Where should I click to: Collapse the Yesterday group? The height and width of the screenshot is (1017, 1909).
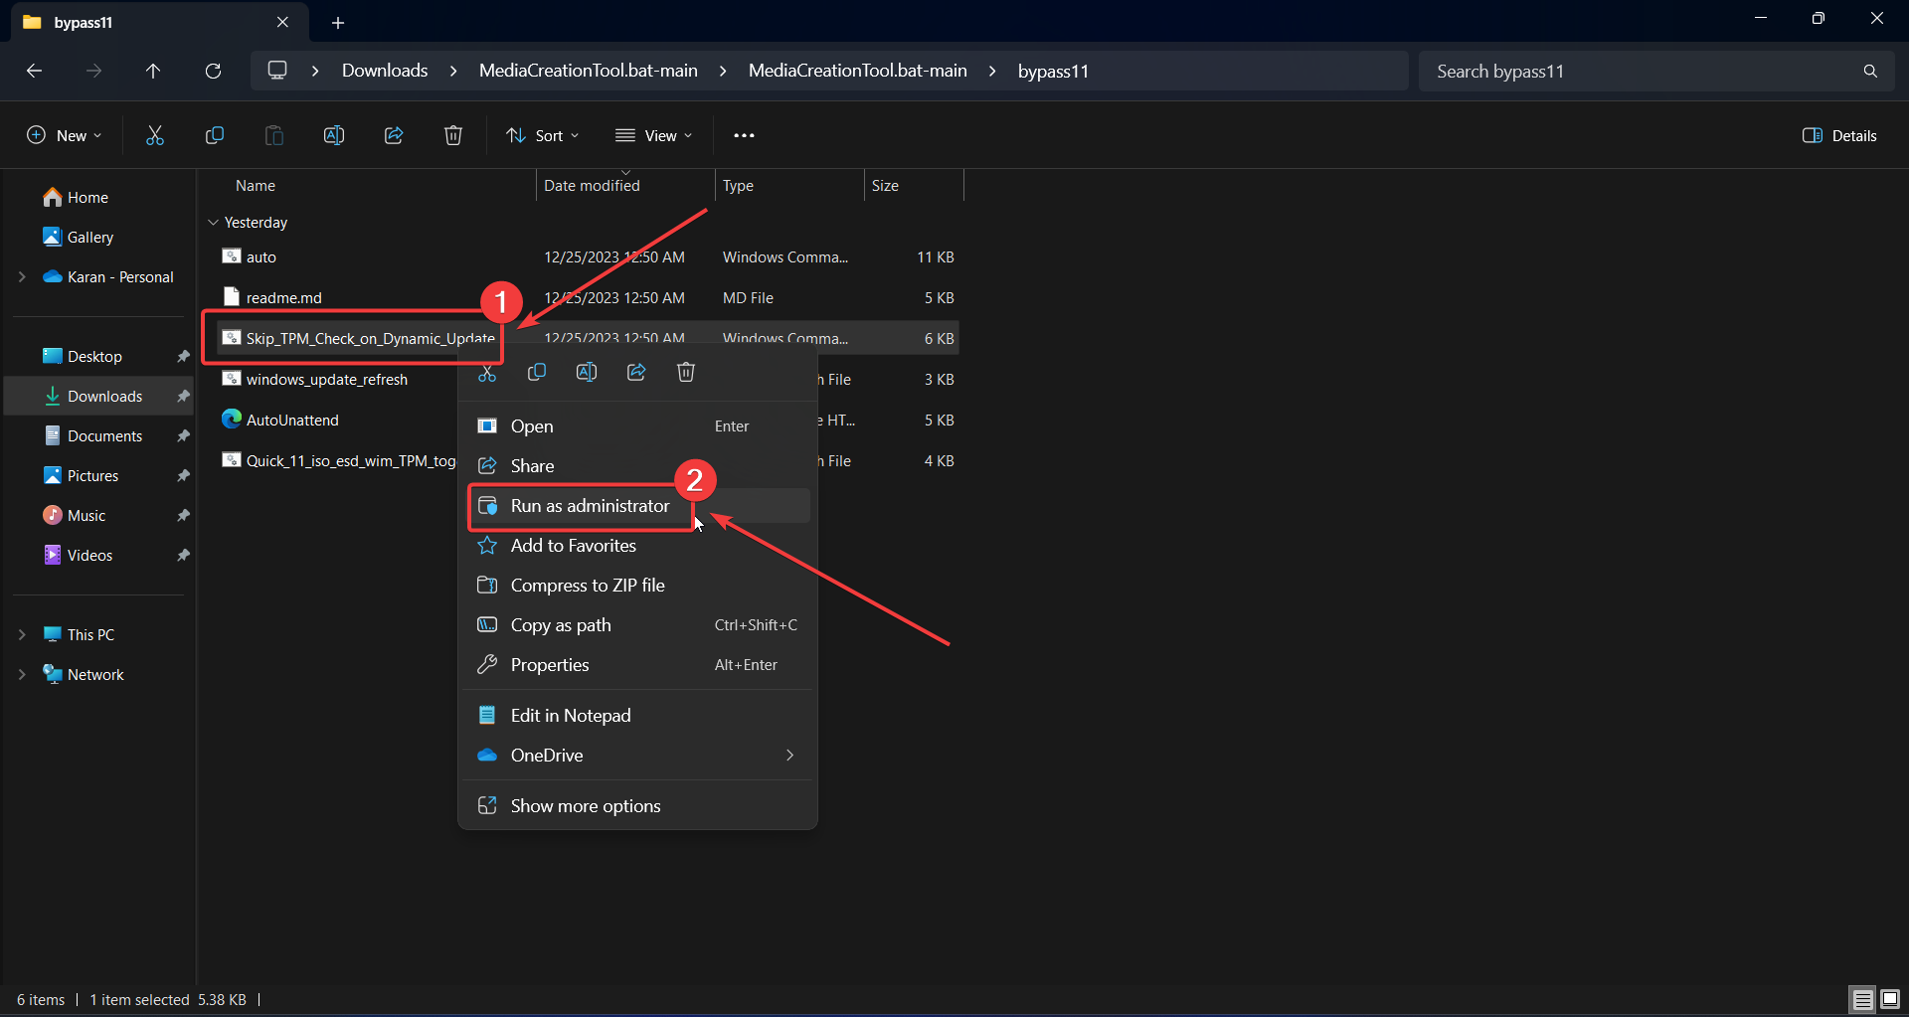[x=213, y=223]
